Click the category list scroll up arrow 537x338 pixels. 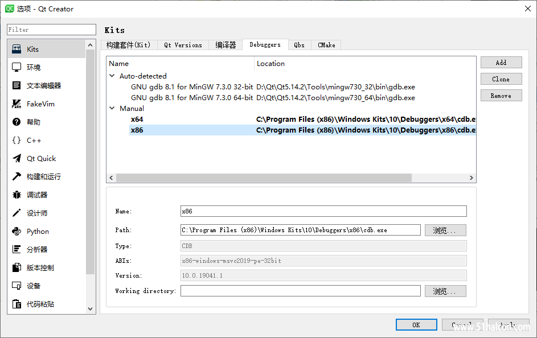90,45
